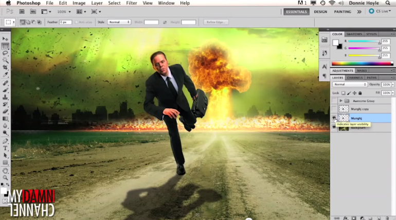This screenshot has height=220, width=396.
Task: Select the Dodge tool
Action: tap(5, 132)
